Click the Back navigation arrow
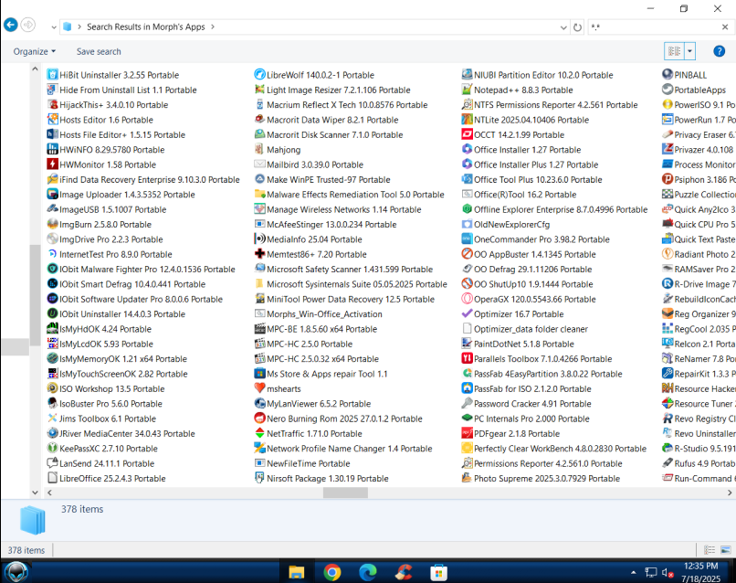Image resolution: width=736 pixels, height=583 pixels. coord(10,25)
